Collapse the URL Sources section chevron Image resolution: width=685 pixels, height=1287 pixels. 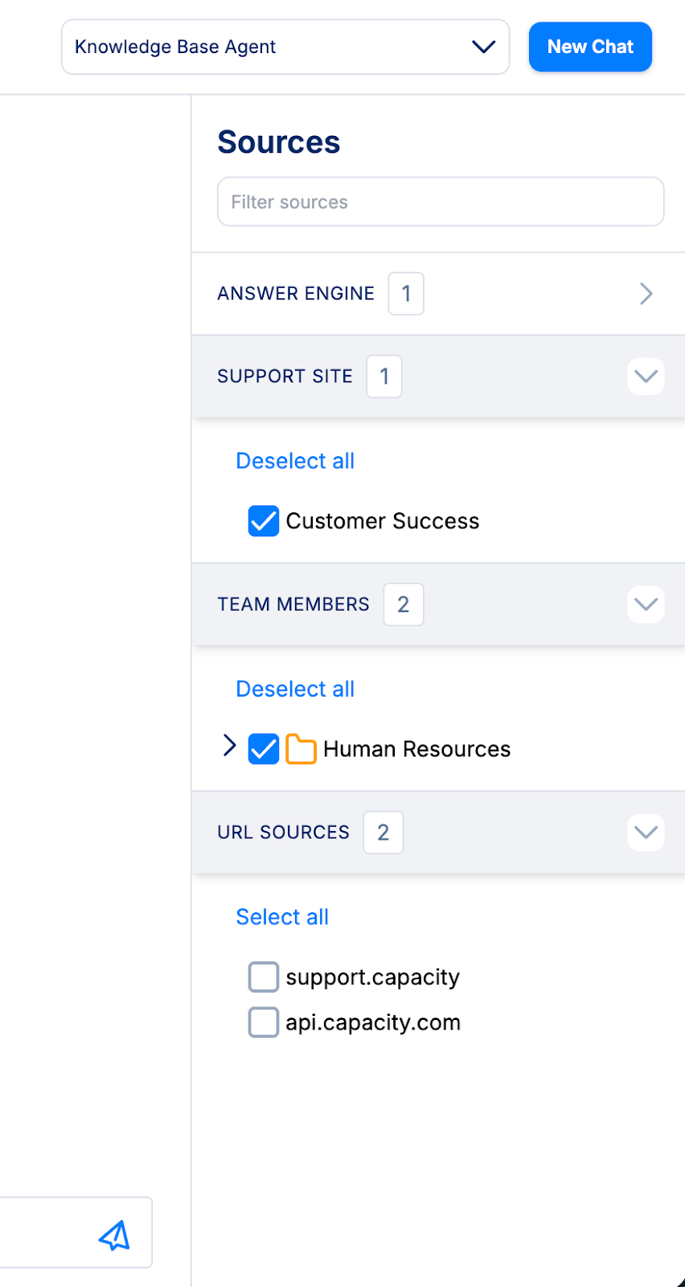(x=646, y=833)
